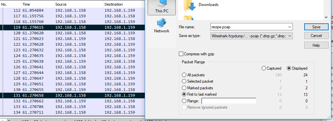The image size is (333, 121).
Task: Select packet 132 in the packet list
Action: coord(72,101)
